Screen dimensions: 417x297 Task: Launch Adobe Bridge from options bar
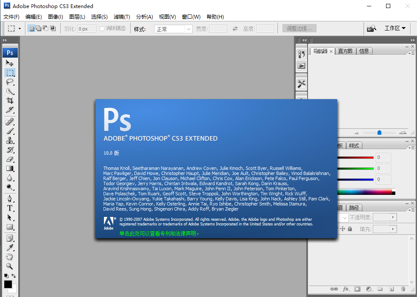(372, 28)
